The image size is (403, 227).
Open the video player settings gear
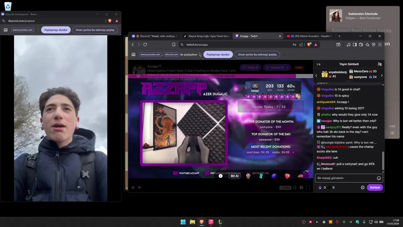[295, 188]
